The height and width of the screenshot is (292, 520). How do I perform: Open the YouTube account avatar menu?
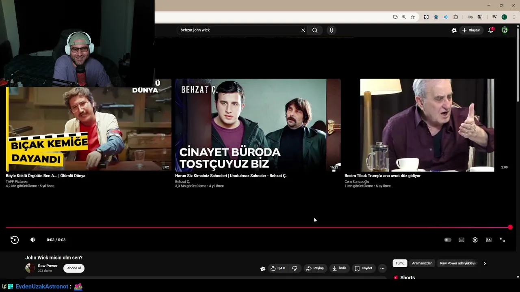[505, 30]
